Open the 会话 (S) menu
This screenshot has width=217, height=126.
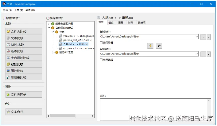[7, 10]
